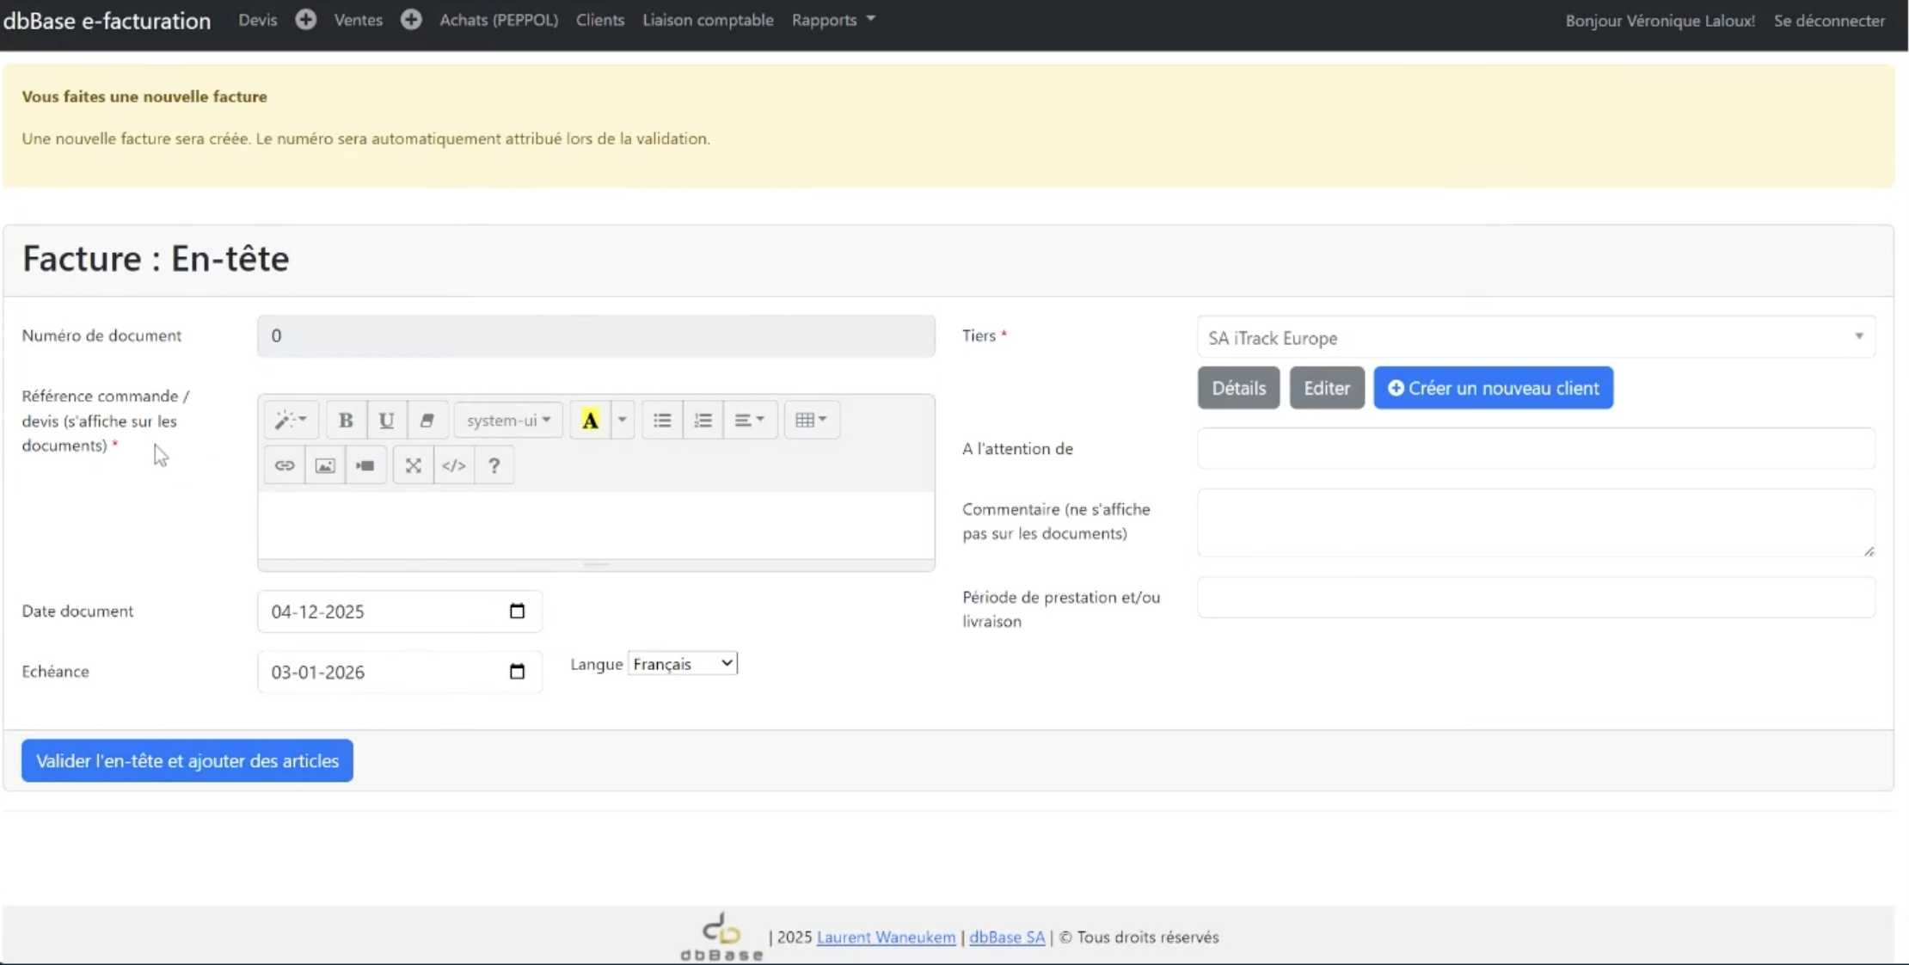This screenshot has width=1909, height=965.
Task: Toggle bold formatting in the editor
Action: (x=346, y=420)
